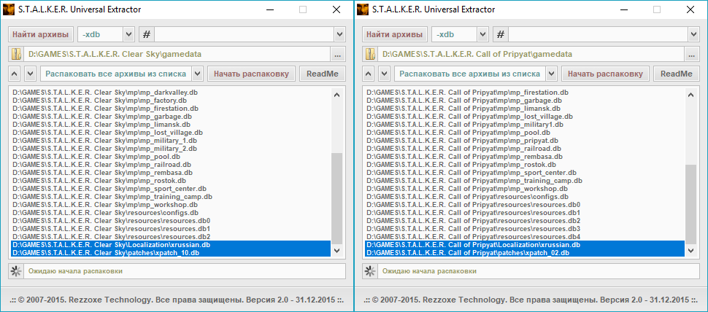Screen dimensions: 708x312
Task: Click Найти архивы in Call of Pripyat window
Action: pos(395,34)
